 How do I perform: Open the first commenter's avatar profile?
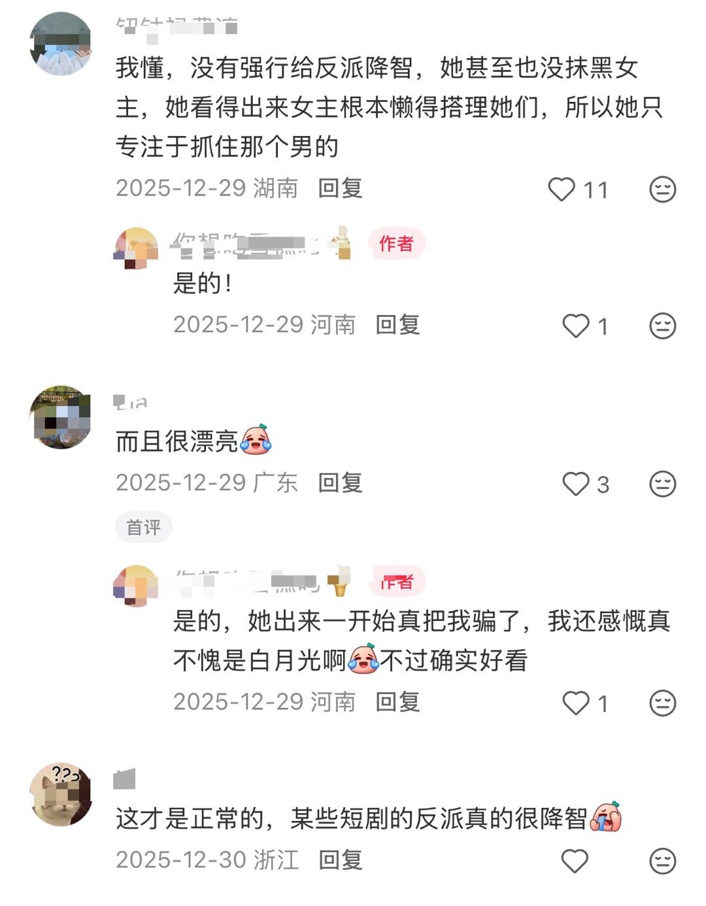coord(61,44)
